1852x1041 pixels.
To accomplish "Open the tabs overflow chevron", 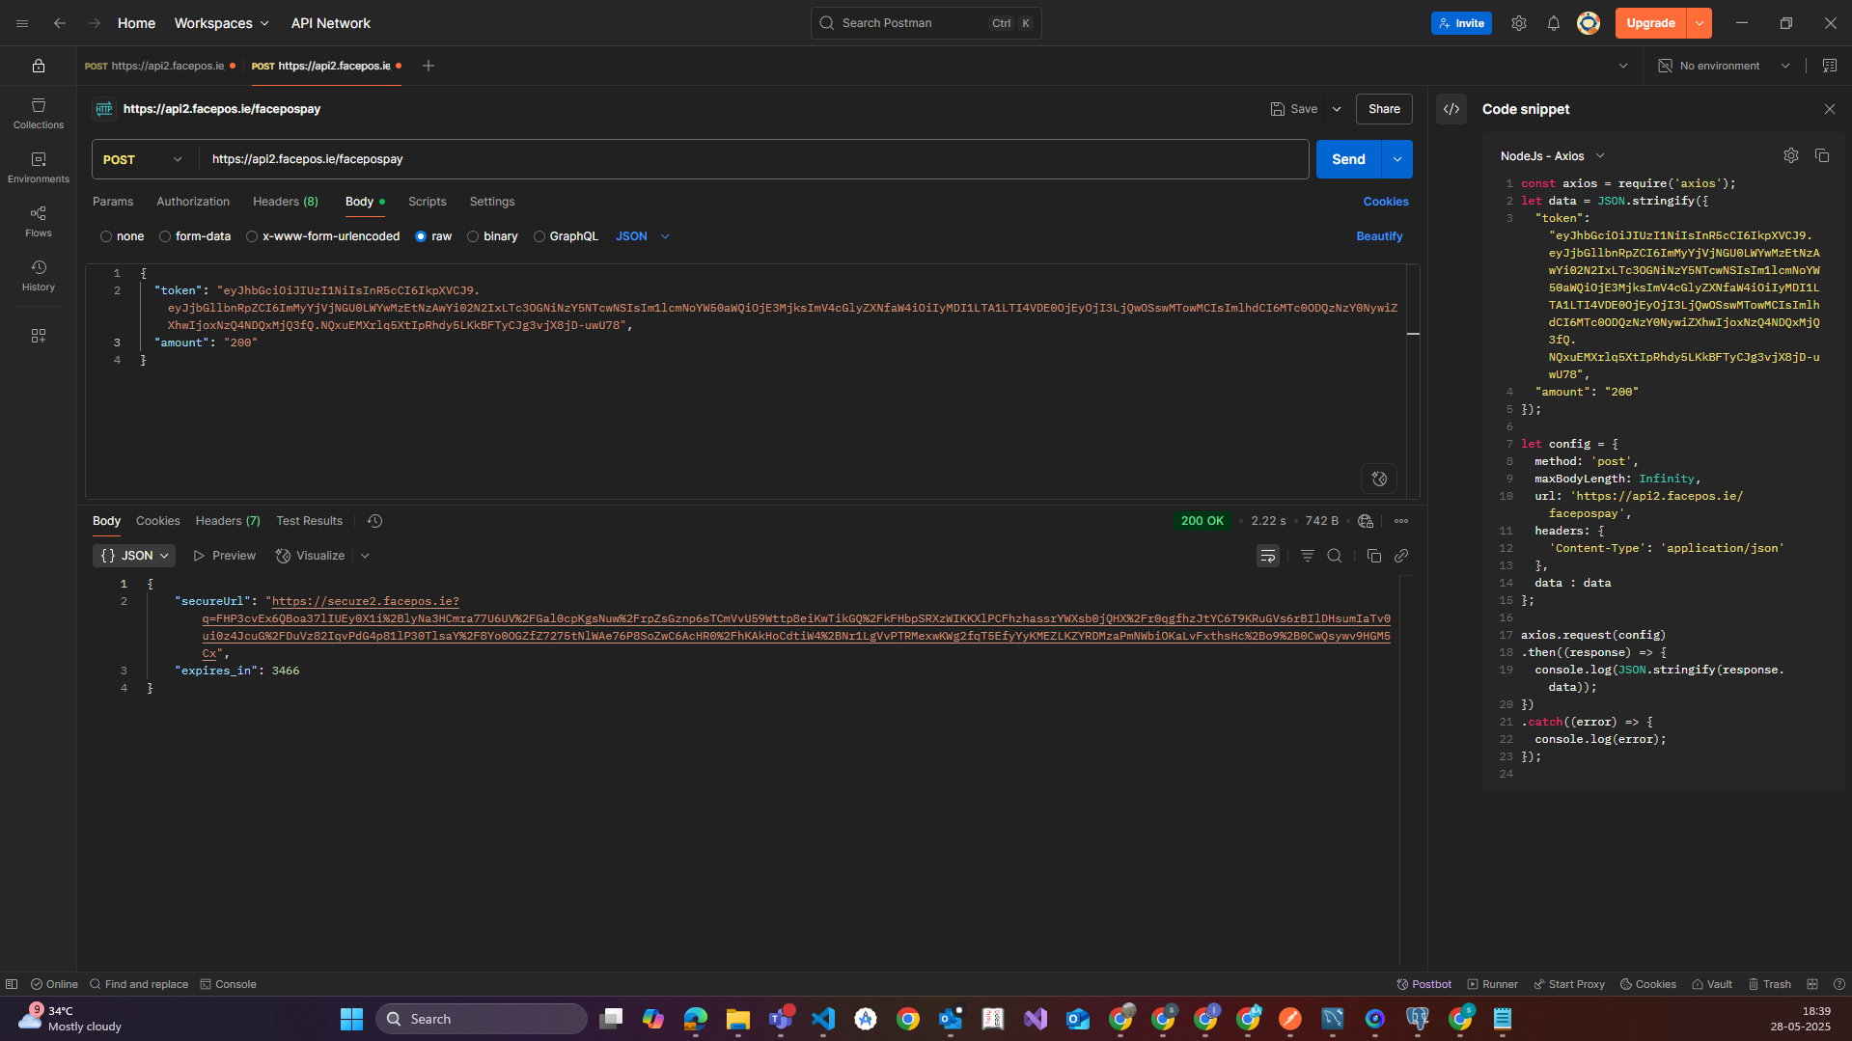I will 1623,66.
